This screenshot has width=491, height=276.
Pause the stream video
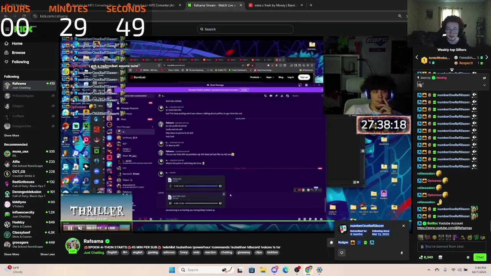pos(70,228)
